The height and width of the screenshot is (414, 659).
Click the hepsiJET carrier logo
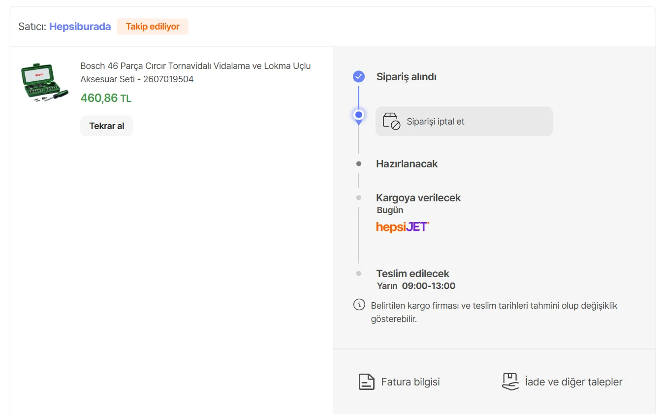(x=403, y=227)
